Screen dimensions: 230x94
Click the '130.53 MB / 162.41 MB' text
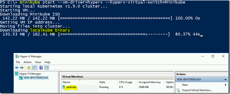click(x=29, y=34)
